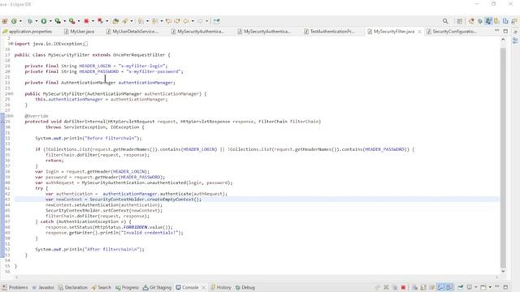Open the dropdown next to the External Tools icon
The width and height of the screenshot is (520, 292).
point(79,21)
